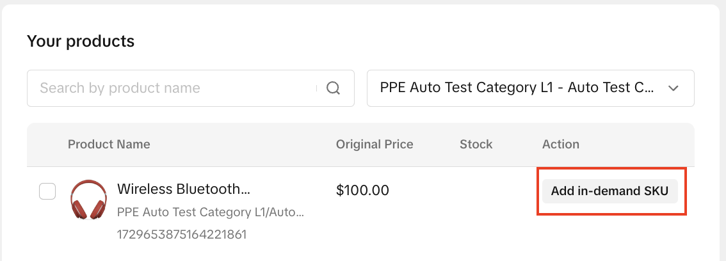Open the PPE Auto Test Category dropdown
This screenshot has width=726, height=261.
[530, 88]
